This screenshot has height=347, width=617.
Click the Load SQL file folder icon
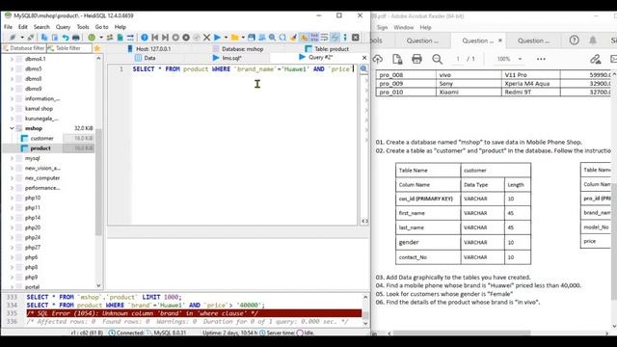click(x=234, y=38)
